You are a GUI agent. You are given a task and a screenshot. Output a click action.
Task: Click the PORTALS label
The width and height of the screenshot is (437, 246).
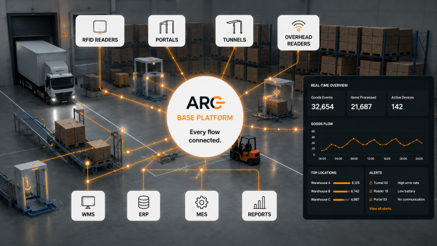(x=167, y=40)
